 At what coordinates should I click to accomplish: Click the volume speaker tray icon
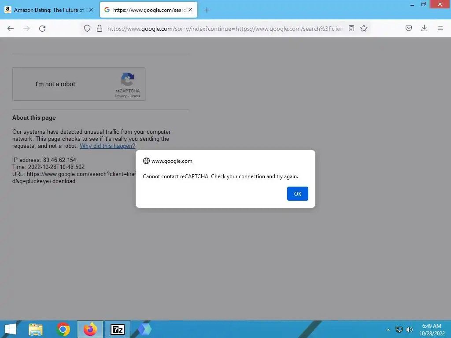point(409,330)
